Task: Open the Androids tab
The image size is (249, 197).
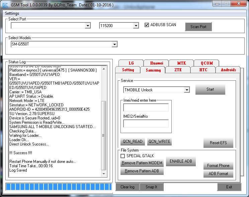Action: click(x=228, y=70)
